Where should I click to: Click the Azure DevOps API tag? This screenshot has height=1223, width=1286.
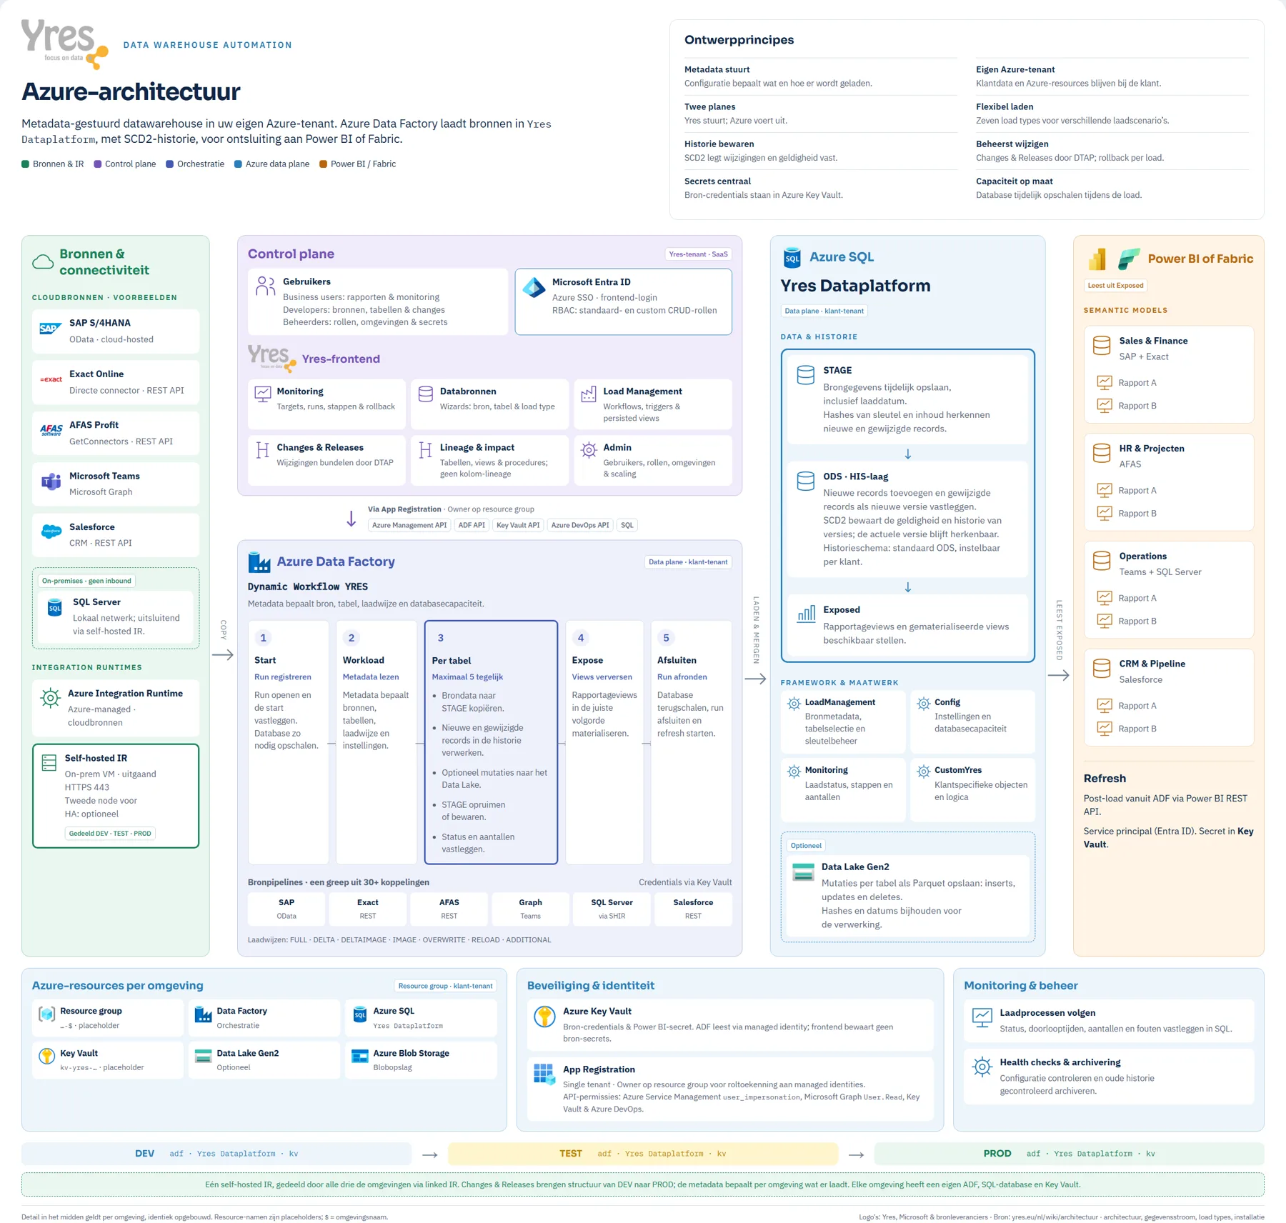click(x=580, y=525)
